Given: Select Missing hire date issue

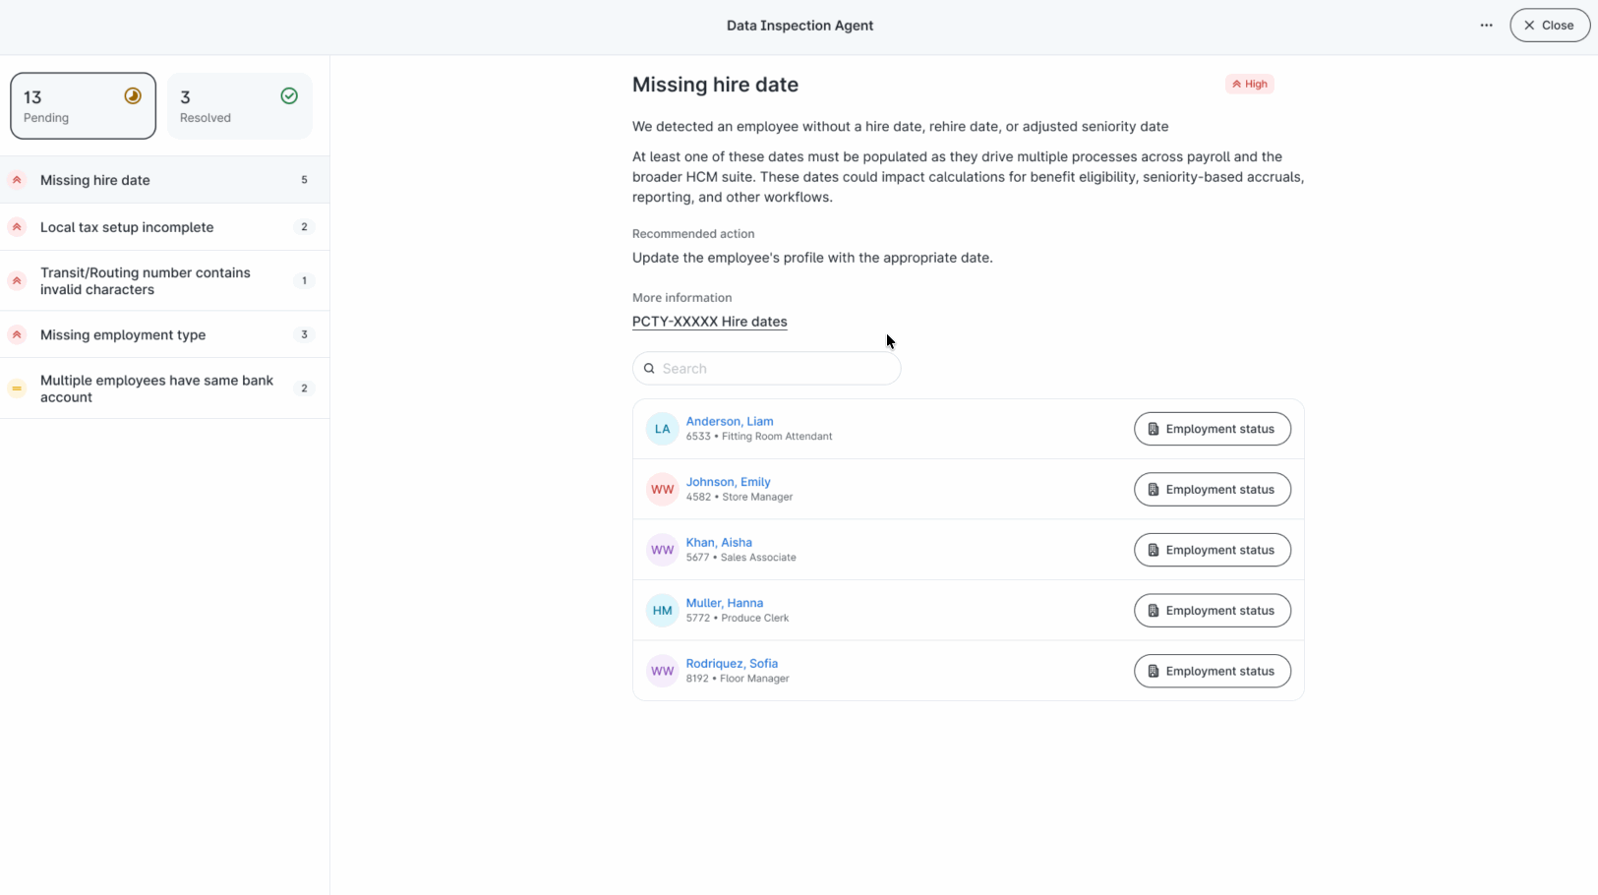Looking at the screenshot, I should (x=164, y=180).
